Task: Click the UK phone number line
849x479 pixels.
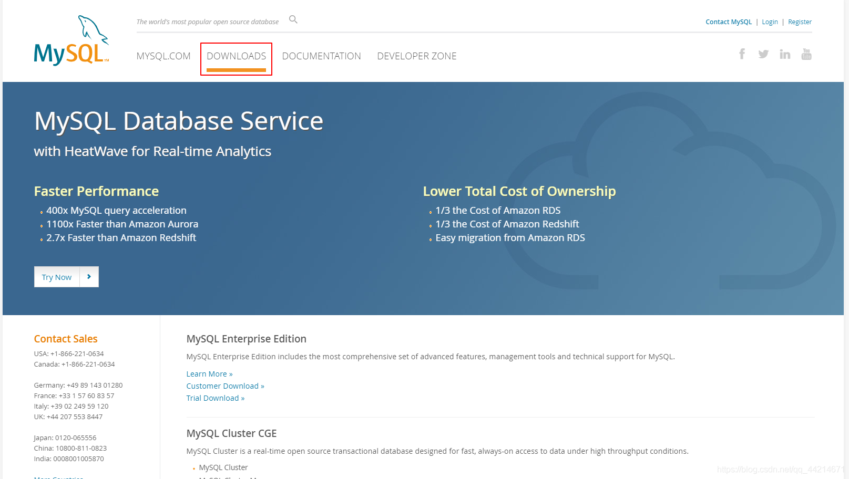Action: pyautogui.click(x=68, y=417)
